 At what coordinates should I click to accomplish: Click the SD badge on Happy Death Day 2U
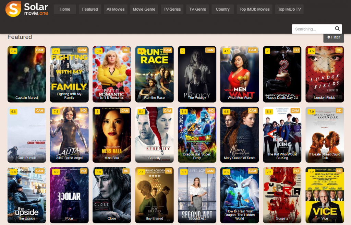pyautogui.click(x=296, y=50)
